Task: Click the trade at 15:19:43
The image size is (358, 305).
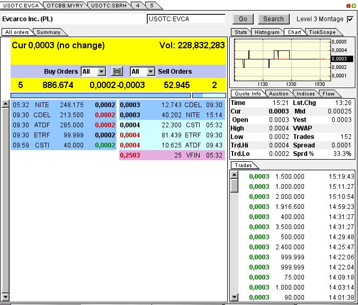Action: pyautogui.click(x=301, y=177)
